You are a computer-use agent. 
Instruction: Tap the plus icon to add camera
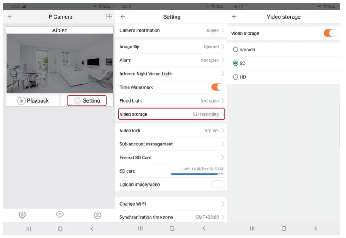[10, 16]
